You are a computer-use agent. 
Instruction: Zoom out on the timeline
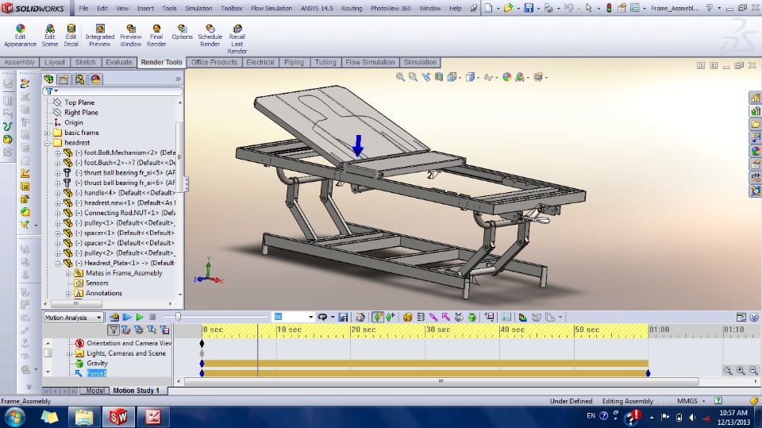coord(753,371)
